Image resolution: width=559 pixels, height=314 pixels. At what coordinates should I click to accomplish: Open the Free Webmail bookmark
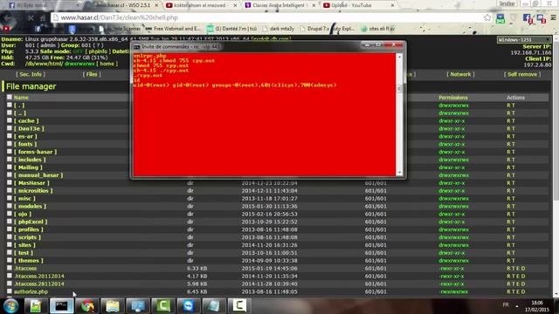(173, 29)
